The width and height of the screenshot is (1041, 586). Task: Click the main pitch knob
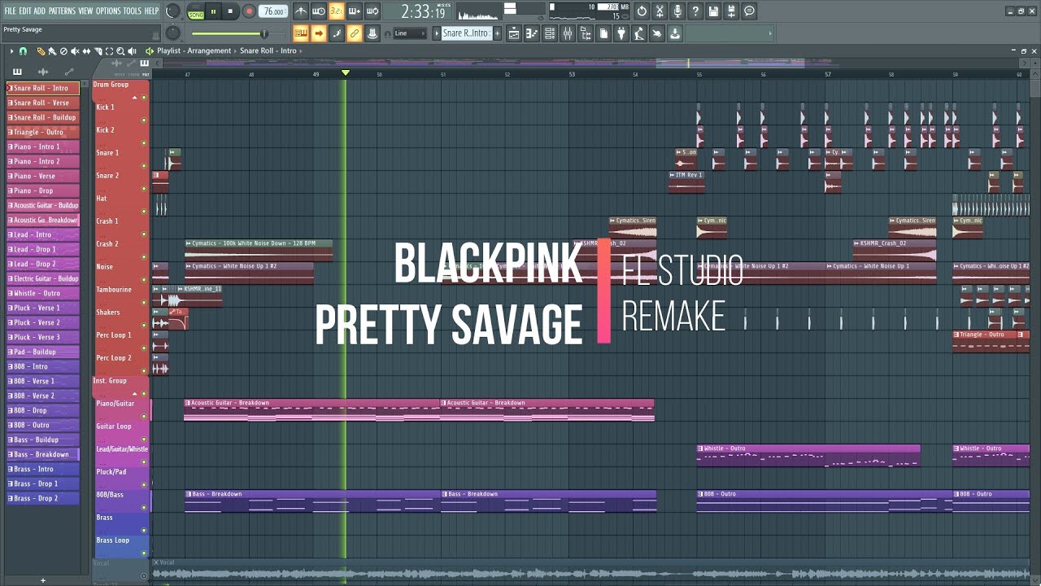click(173, 33)
